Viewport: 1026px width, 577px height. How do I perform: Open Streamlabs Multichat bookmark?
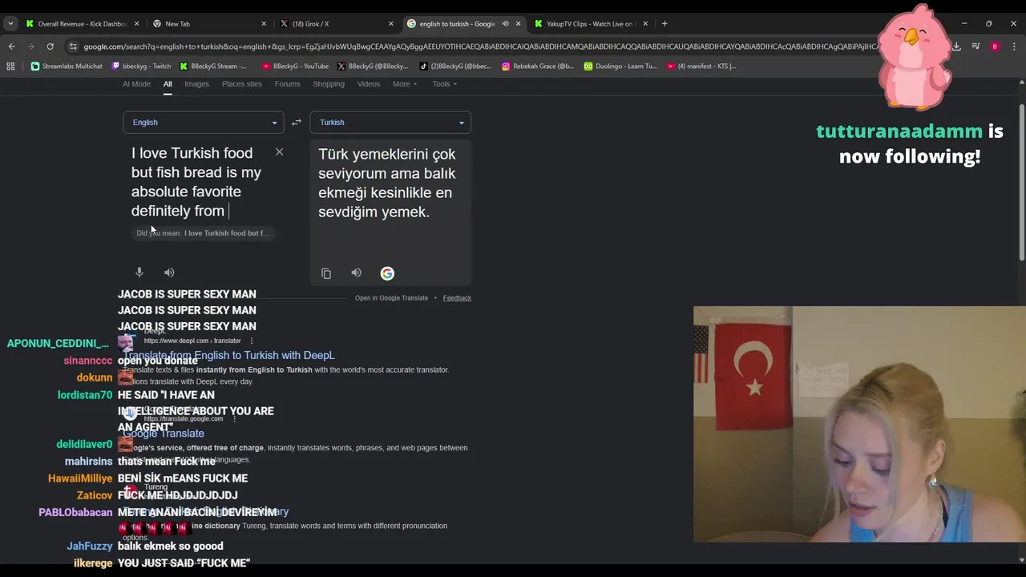pyautogui.click(x=67, y=67)
